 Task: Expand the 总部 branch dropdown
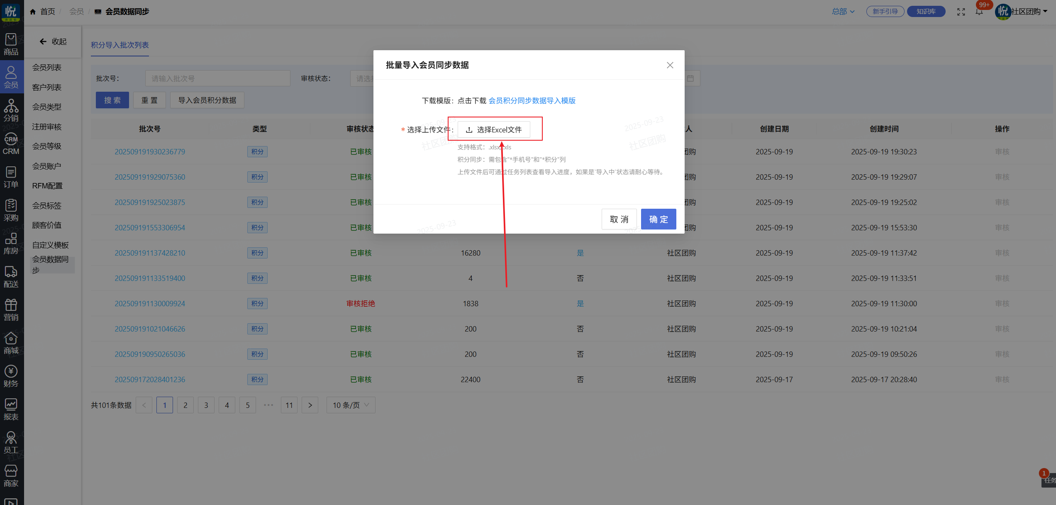tap(843, 12)
